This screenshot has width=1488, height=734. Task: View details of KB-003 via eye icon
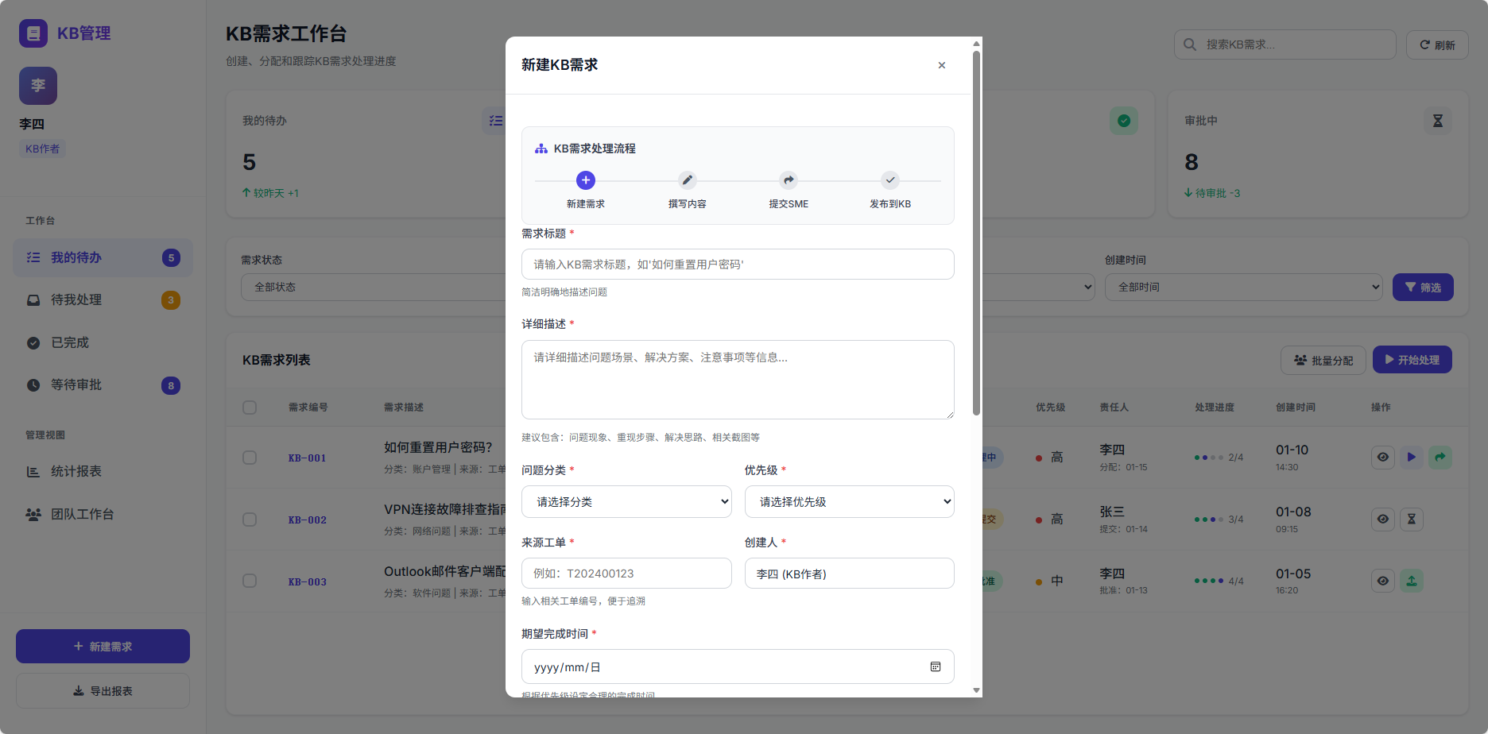click(1383, 581)
